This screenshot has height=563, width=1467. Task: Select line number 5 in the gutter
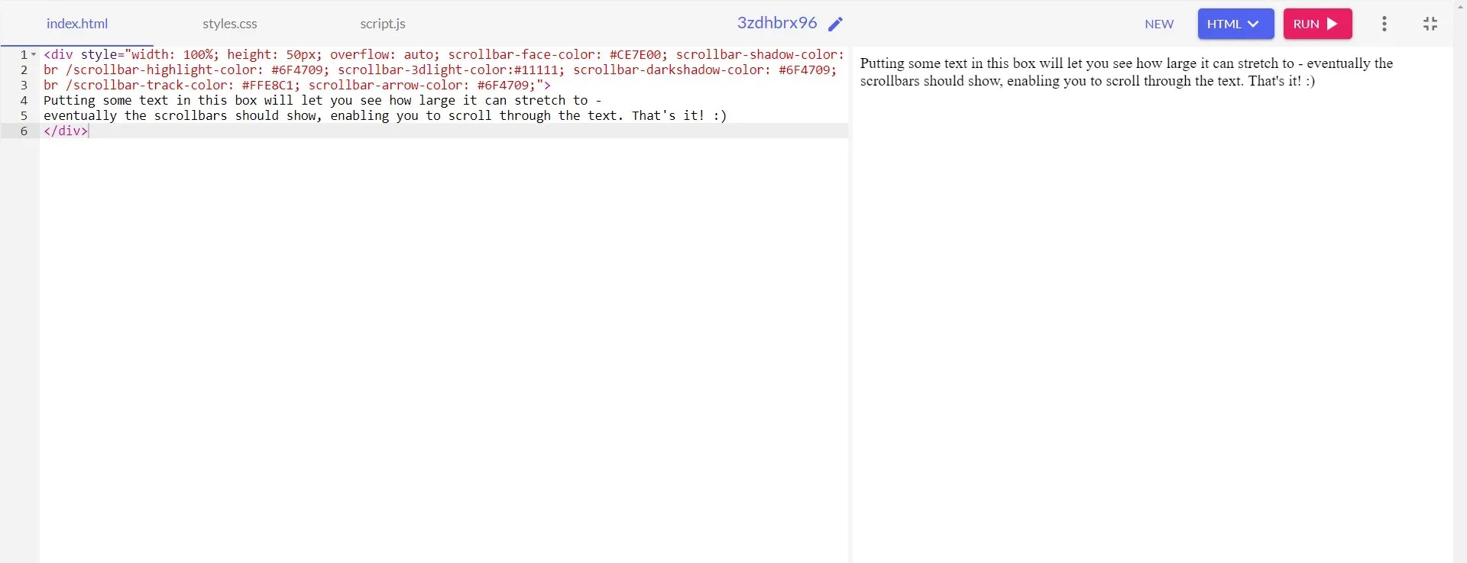point(24,115)
